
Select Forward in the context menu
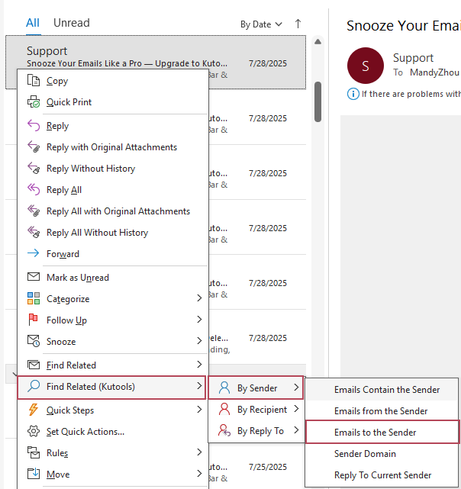click(x=113, y=253)
